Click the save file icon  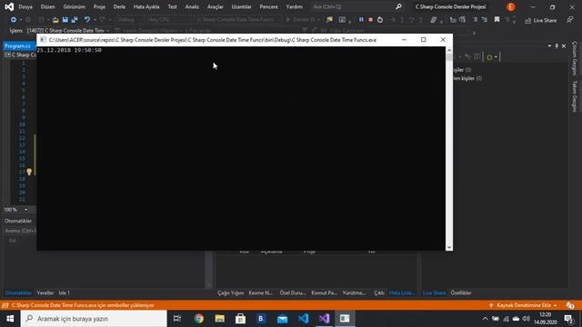(65, 20)
